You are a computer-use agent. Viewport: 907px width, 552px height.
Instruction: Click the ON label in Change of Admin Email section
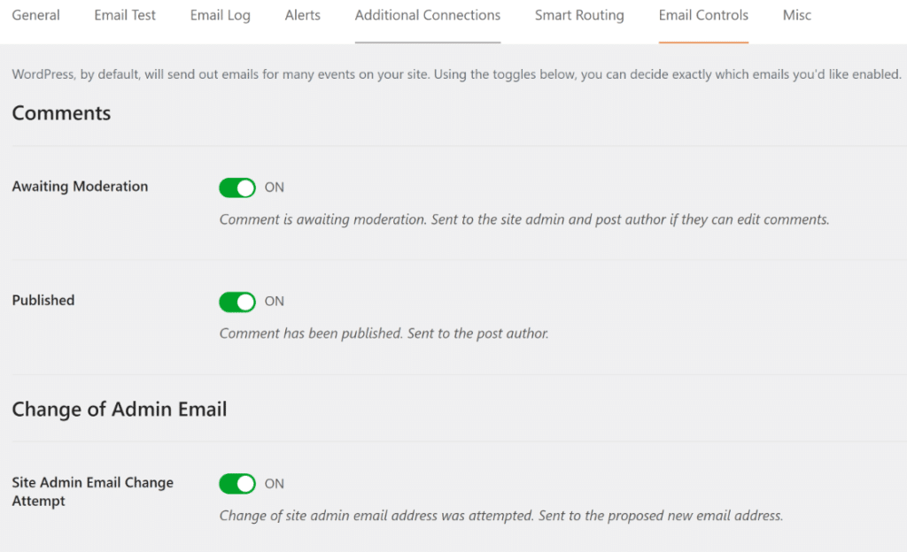click(x=274, y=483)
